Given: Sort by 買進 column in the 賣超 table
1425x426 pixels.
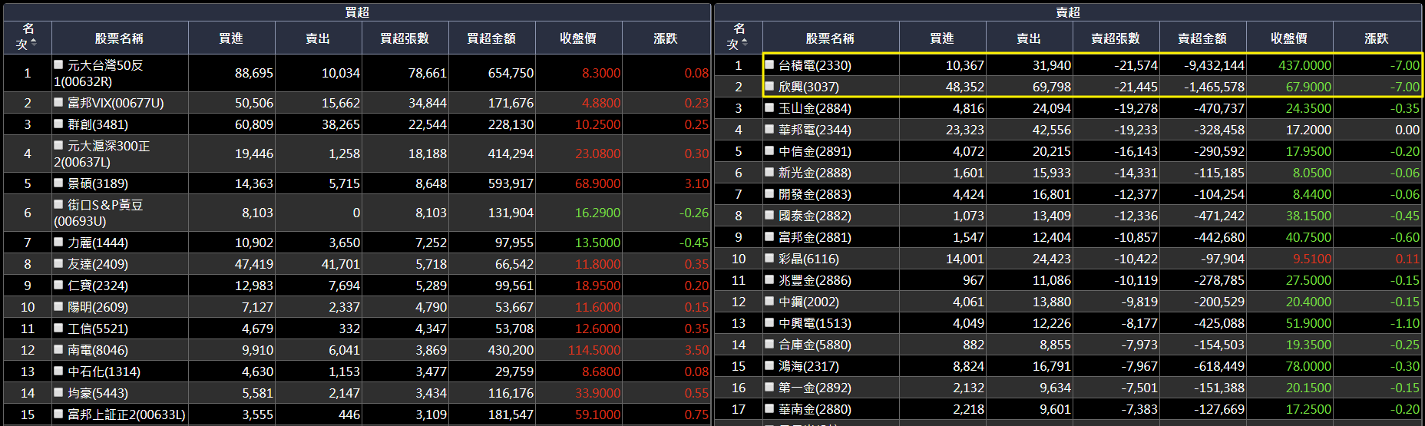Looking at the screenshot, I should click(x=942, y=38).
